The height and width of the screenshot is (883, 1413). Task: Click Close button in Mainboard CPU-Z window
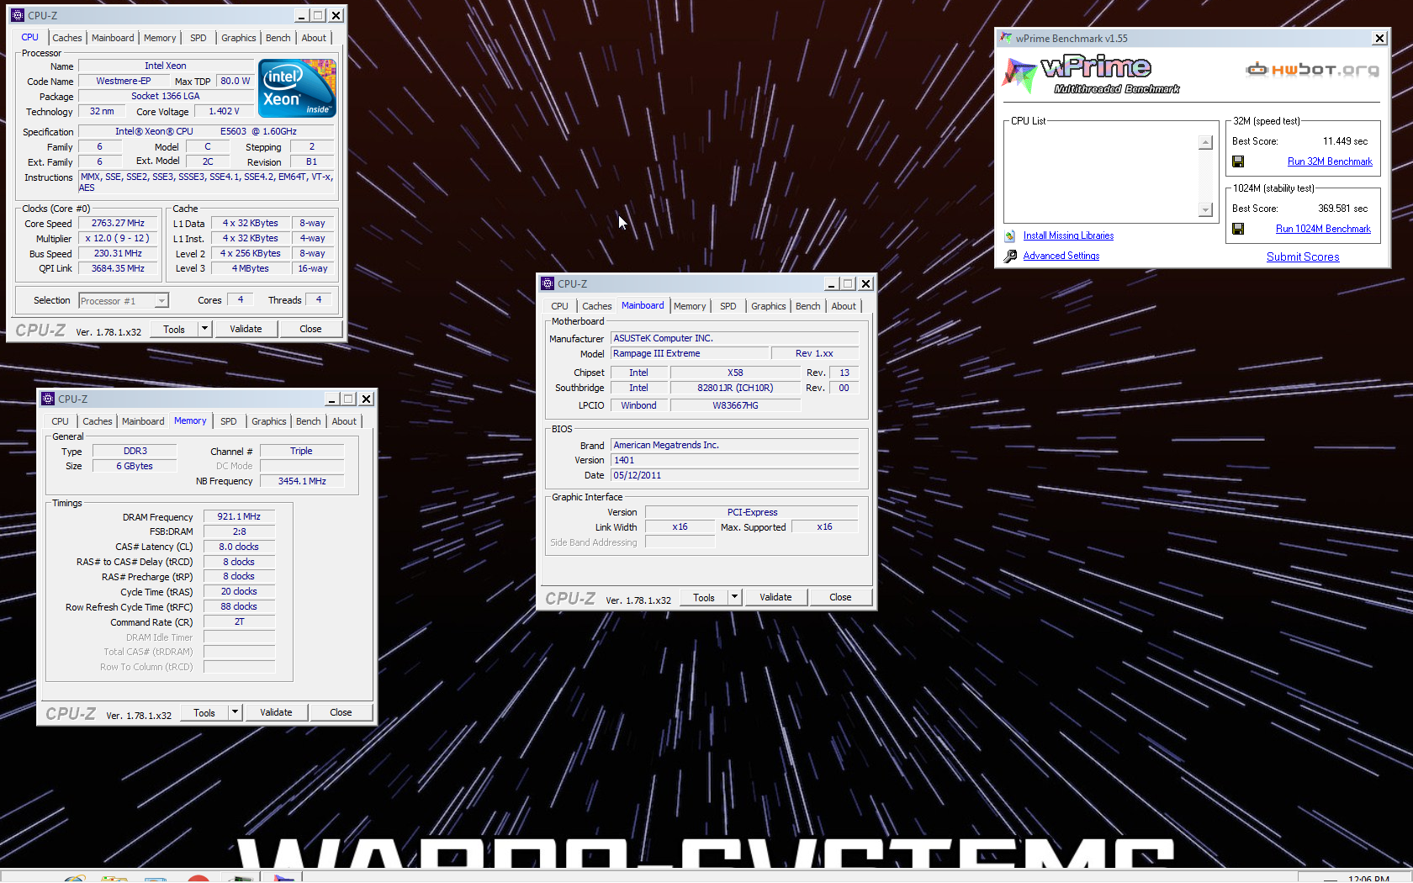click(x=840, y=597)
